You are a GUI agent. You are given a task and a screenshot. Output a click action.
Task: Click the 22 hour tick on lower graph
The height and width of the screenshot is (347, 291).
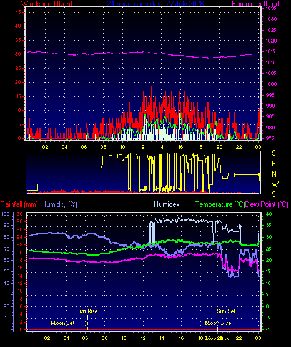239,338
